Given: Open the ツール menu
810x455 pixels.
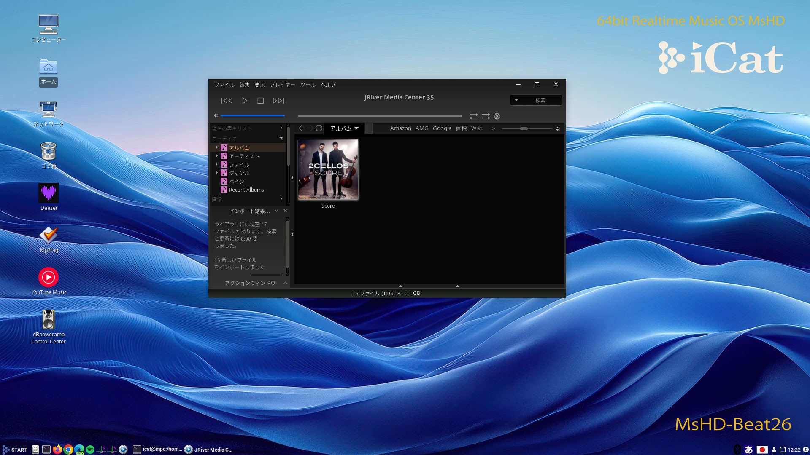Looking at the screenshot, I should click(308, 85).
